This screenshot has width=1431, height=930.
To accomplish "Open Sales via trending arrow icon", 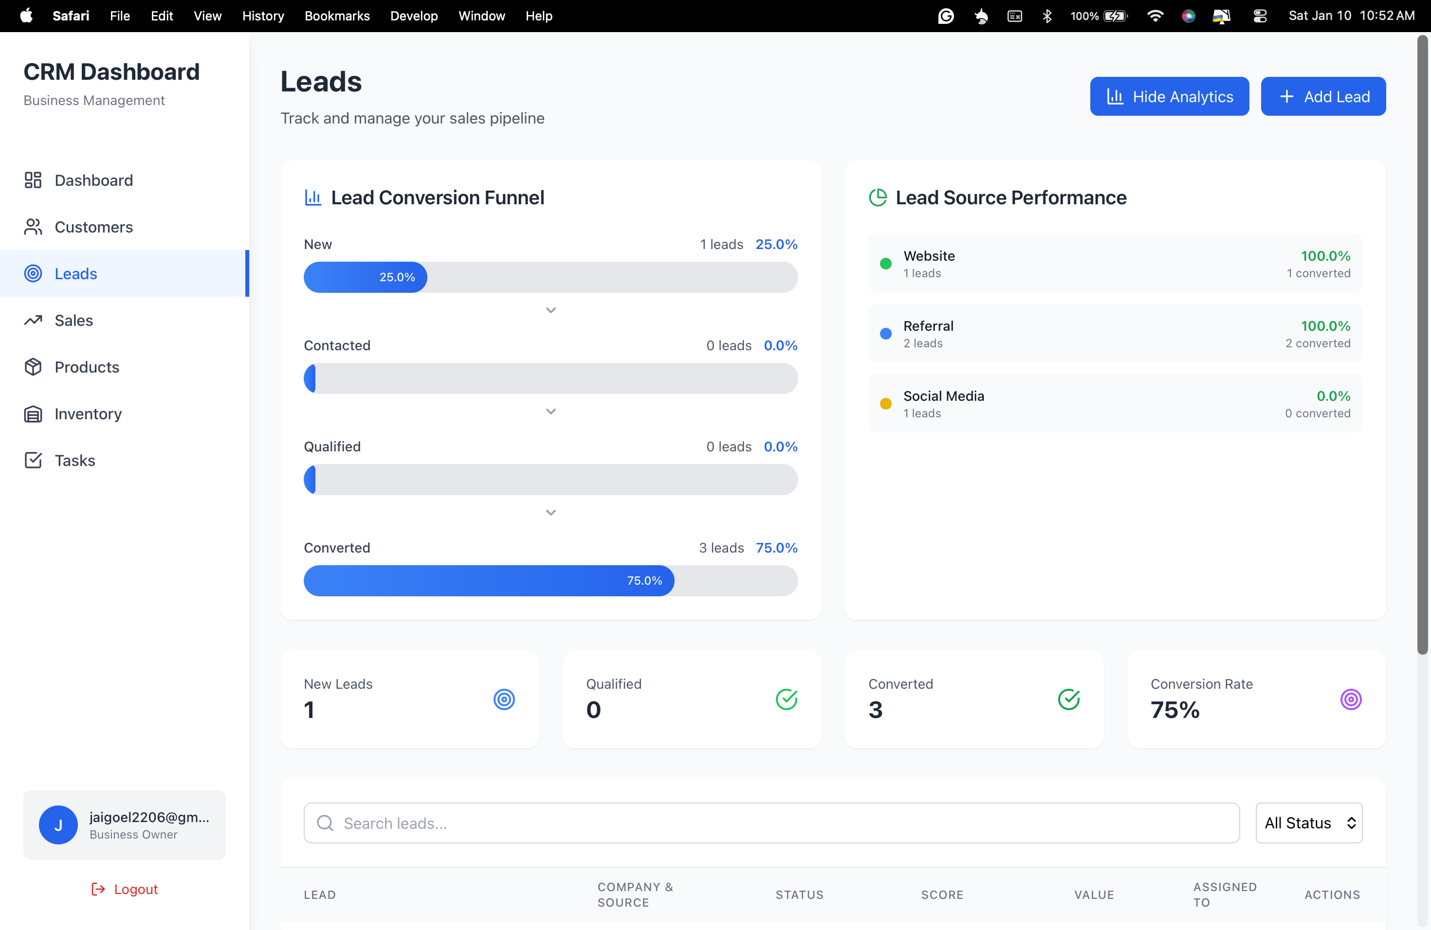I will (x=33, y=320).
